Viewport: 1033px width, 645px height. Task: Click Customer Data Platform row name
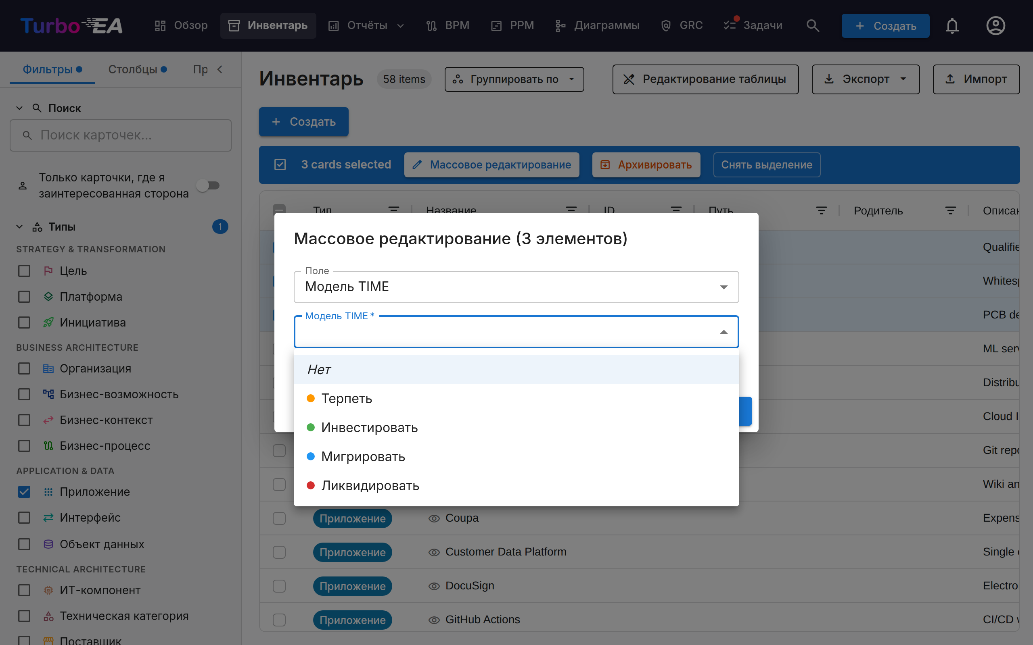tap(505, 551)
